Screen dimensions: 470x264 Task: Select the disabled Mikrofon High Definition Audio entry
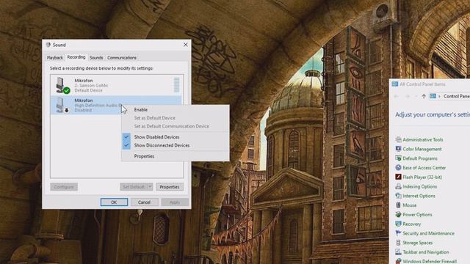116,105
